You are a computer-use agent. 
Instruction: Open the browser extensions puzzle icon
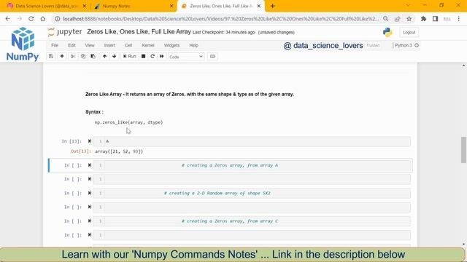(x=423, y=19)
